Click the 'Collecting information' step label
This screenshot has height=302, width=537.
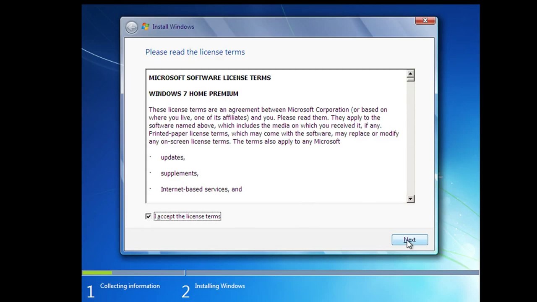pyautogui.click(x=130, y=286)
